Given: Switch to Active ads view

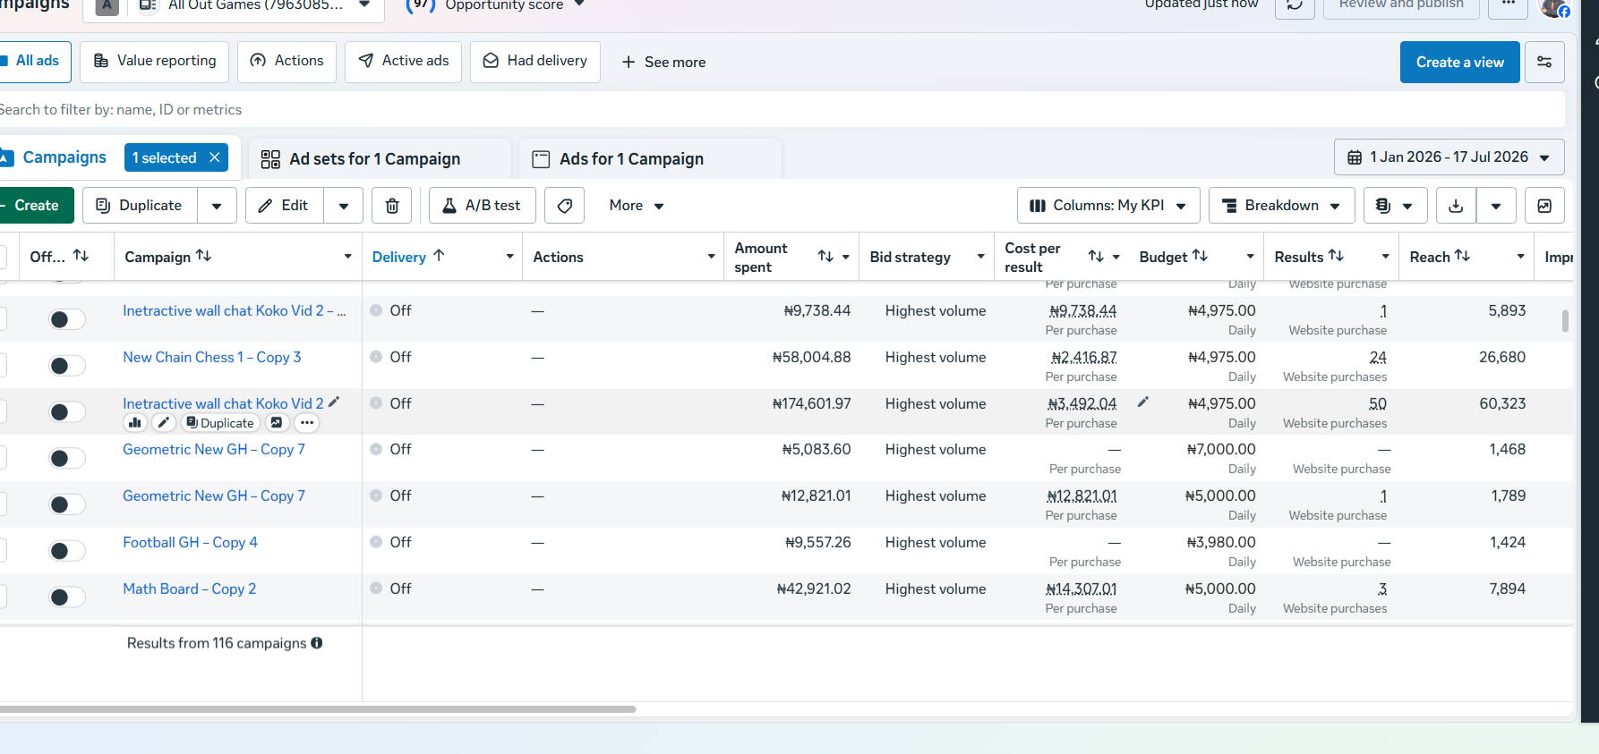Looking at the screenshot, I should point(403,62).
